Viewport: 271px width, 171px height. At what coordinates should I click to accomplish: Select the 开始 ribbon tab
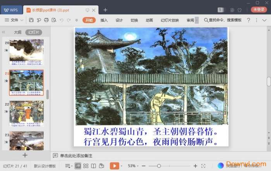click(89, 20)
